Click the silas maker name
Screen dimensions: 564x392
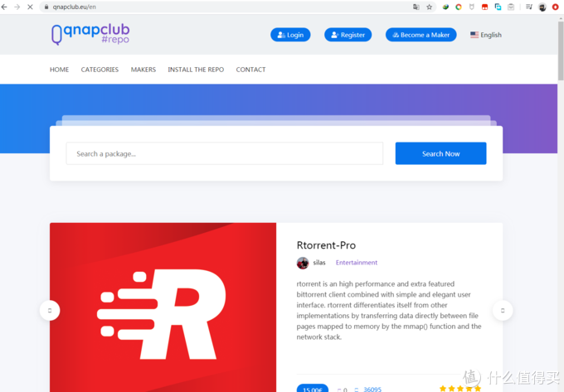(x=319, y=263)
